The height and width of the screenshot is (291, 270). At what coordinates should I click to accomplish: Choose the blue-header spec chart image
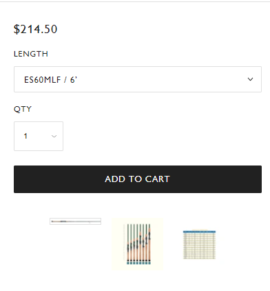point(199,245)
